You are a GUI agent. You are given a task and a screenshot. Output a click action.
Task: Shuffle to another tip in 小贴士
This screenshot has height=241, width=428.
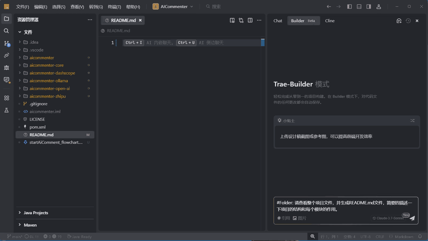[x=412, y=121]
